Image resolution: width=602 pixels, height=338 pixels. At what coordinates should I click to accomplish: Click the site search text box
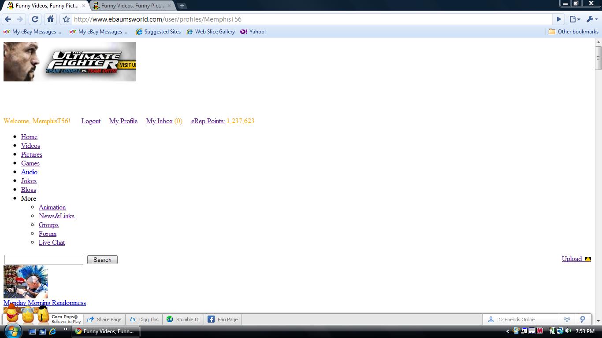44,260
